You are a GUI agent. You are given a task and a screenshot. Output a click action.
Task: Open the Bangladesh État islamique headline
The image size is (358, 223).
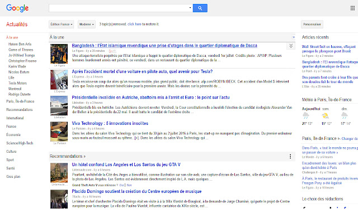click(164, 46)
